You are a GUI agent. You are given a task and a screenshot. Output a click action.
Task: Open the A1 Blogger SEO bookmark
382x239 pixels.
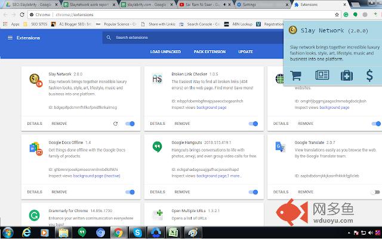pos(71,24)
